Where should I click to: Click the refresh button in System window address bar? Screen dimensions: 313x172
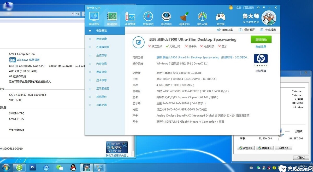78,14
